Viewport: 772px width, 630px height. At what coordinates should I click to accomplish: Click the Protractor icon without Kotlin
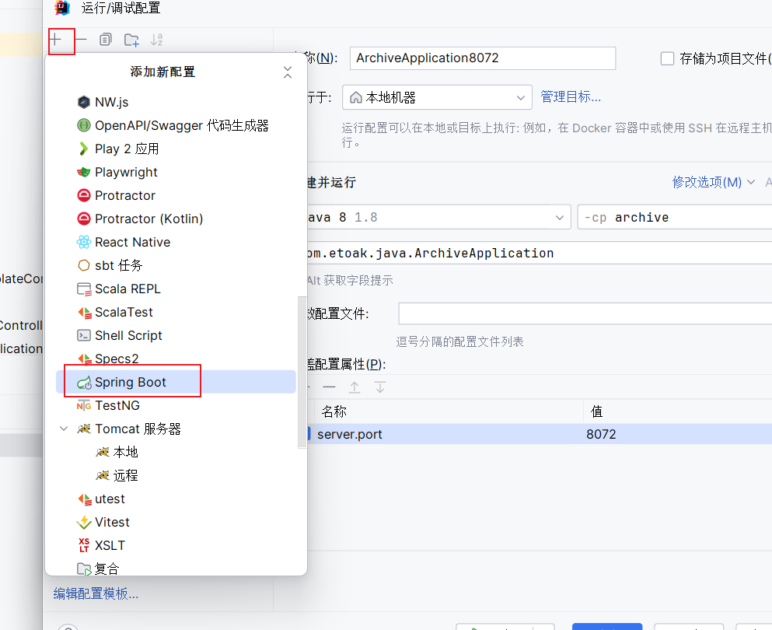tap(84, 195)
